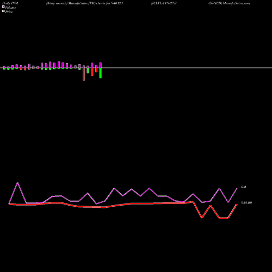This screenshot has height=272, width=272.
Task: Click the last green downward bar in histogram
Action: click(x=101, y=73)
